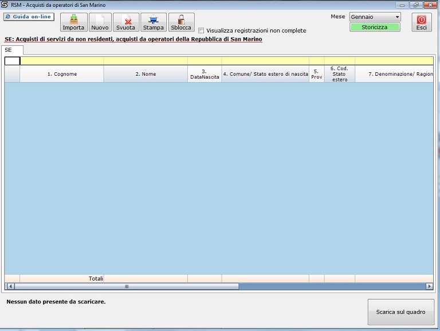Image resolution: width=440 pixels, height=331 pixels.
Task: Click the 6. Cod. Stato estero header
Action: click(x=340, y=74)
